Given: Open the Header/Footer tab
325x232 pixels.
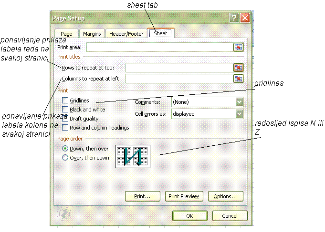Looking at the screenshot, I should click(126, 34).
